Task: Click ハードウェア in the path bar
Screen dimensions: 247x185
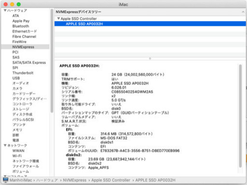Action: coord(47,180)
